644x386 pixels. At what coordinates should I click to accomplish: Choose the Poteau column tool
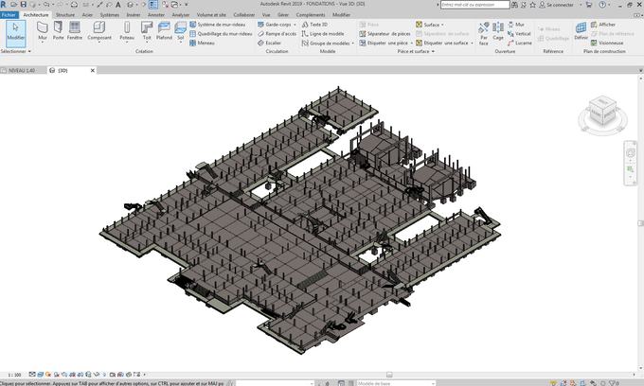click(x=127, y=31)
